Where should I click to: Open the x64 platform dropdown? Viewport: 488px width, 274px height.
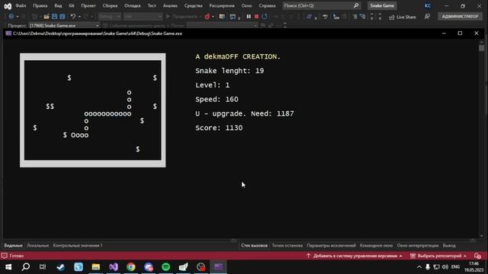(x=143, y=17)
